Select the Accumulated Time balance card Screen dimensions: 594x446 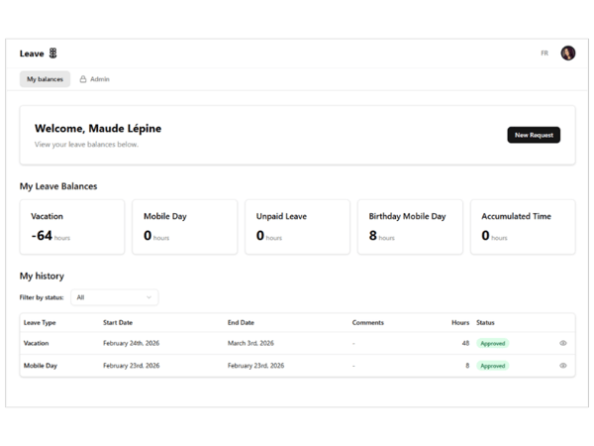(523, 227)
